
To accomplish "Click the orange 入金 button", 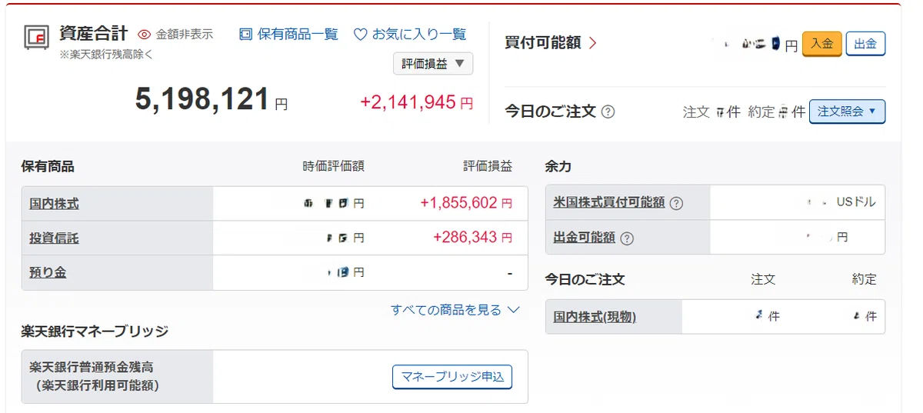I will 821,44.
